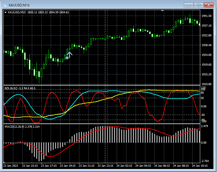Click the 24 Jan 04:15 time label
The width and height of the screenshot is (217, 172).
pyautogui.click(x=143, y=166)
